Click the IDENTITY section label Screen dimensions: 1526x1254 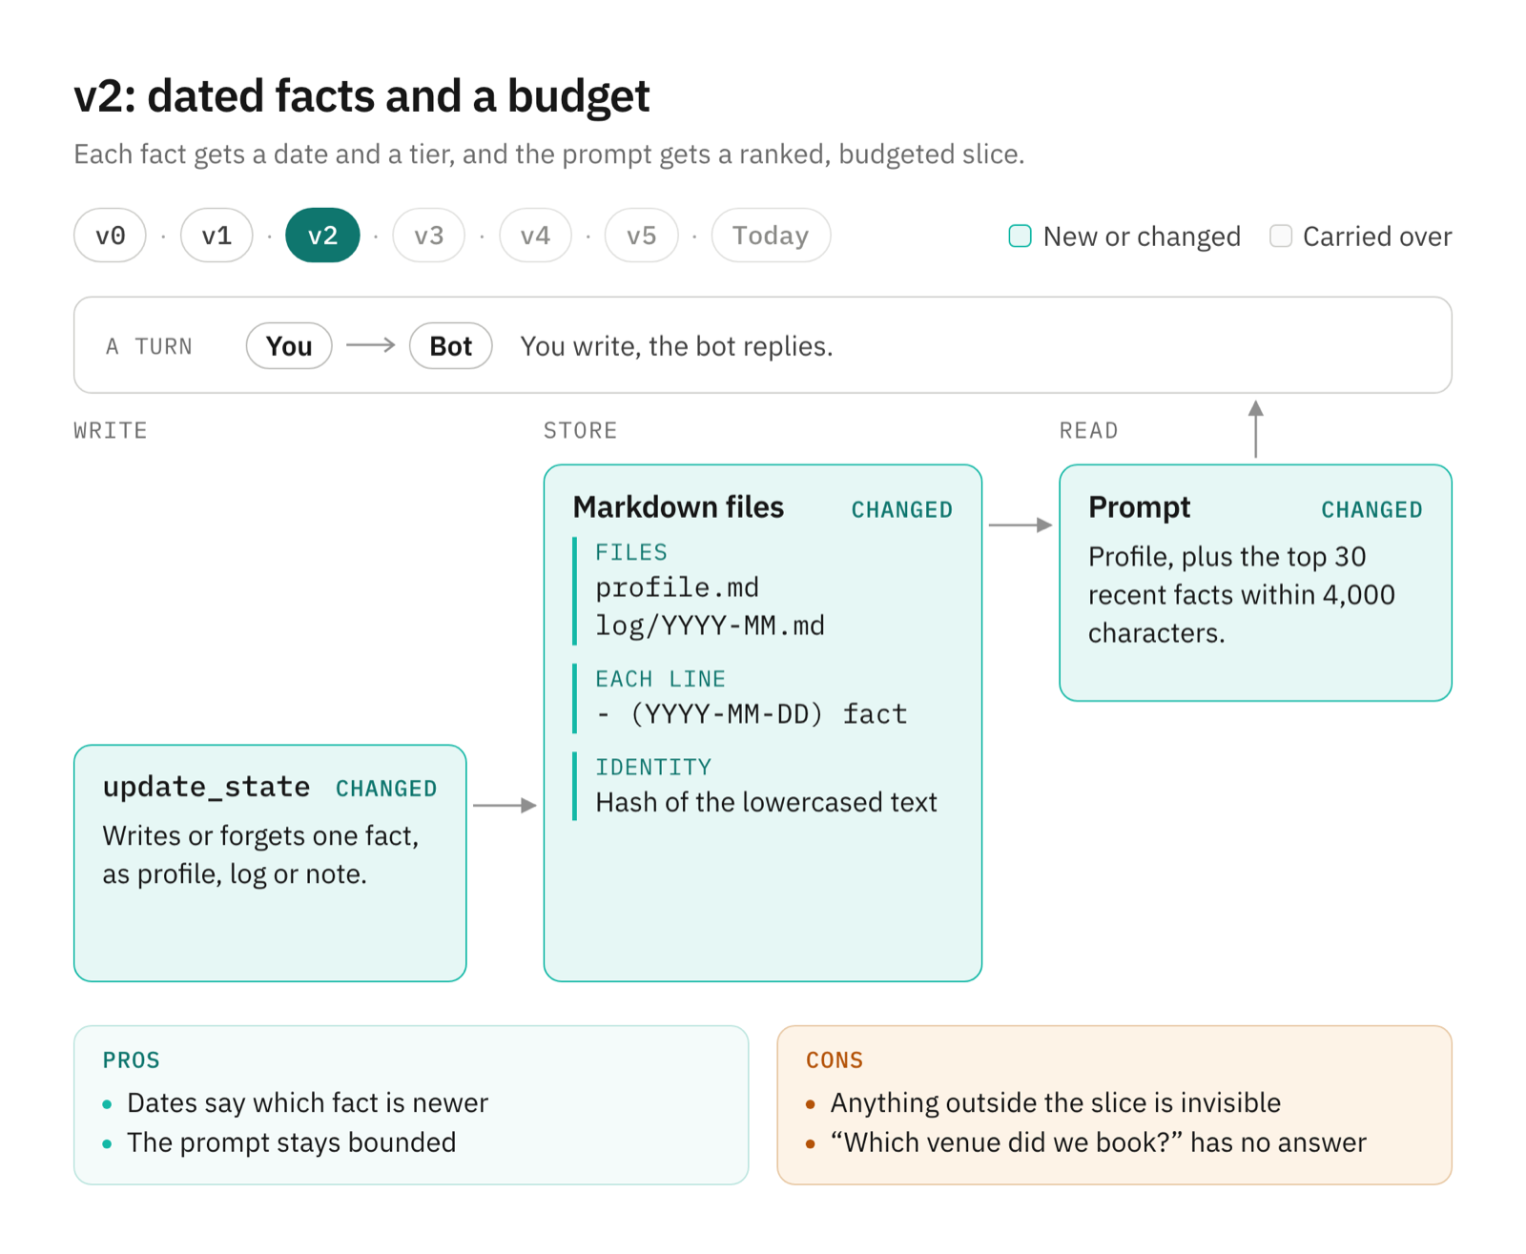[x=653, y=768]
